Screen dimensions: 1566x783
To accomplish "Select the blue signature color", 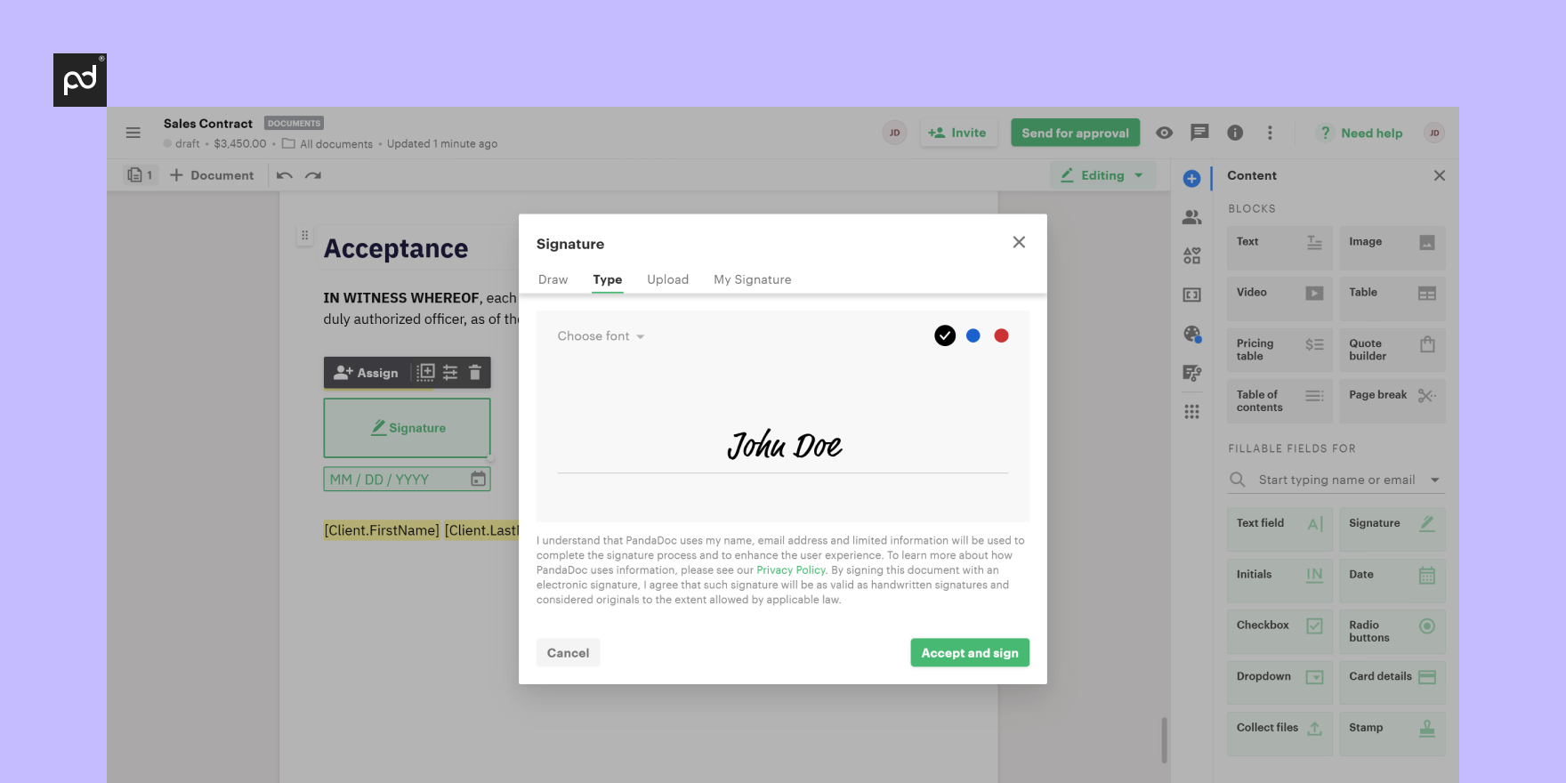I will (973, 335).
